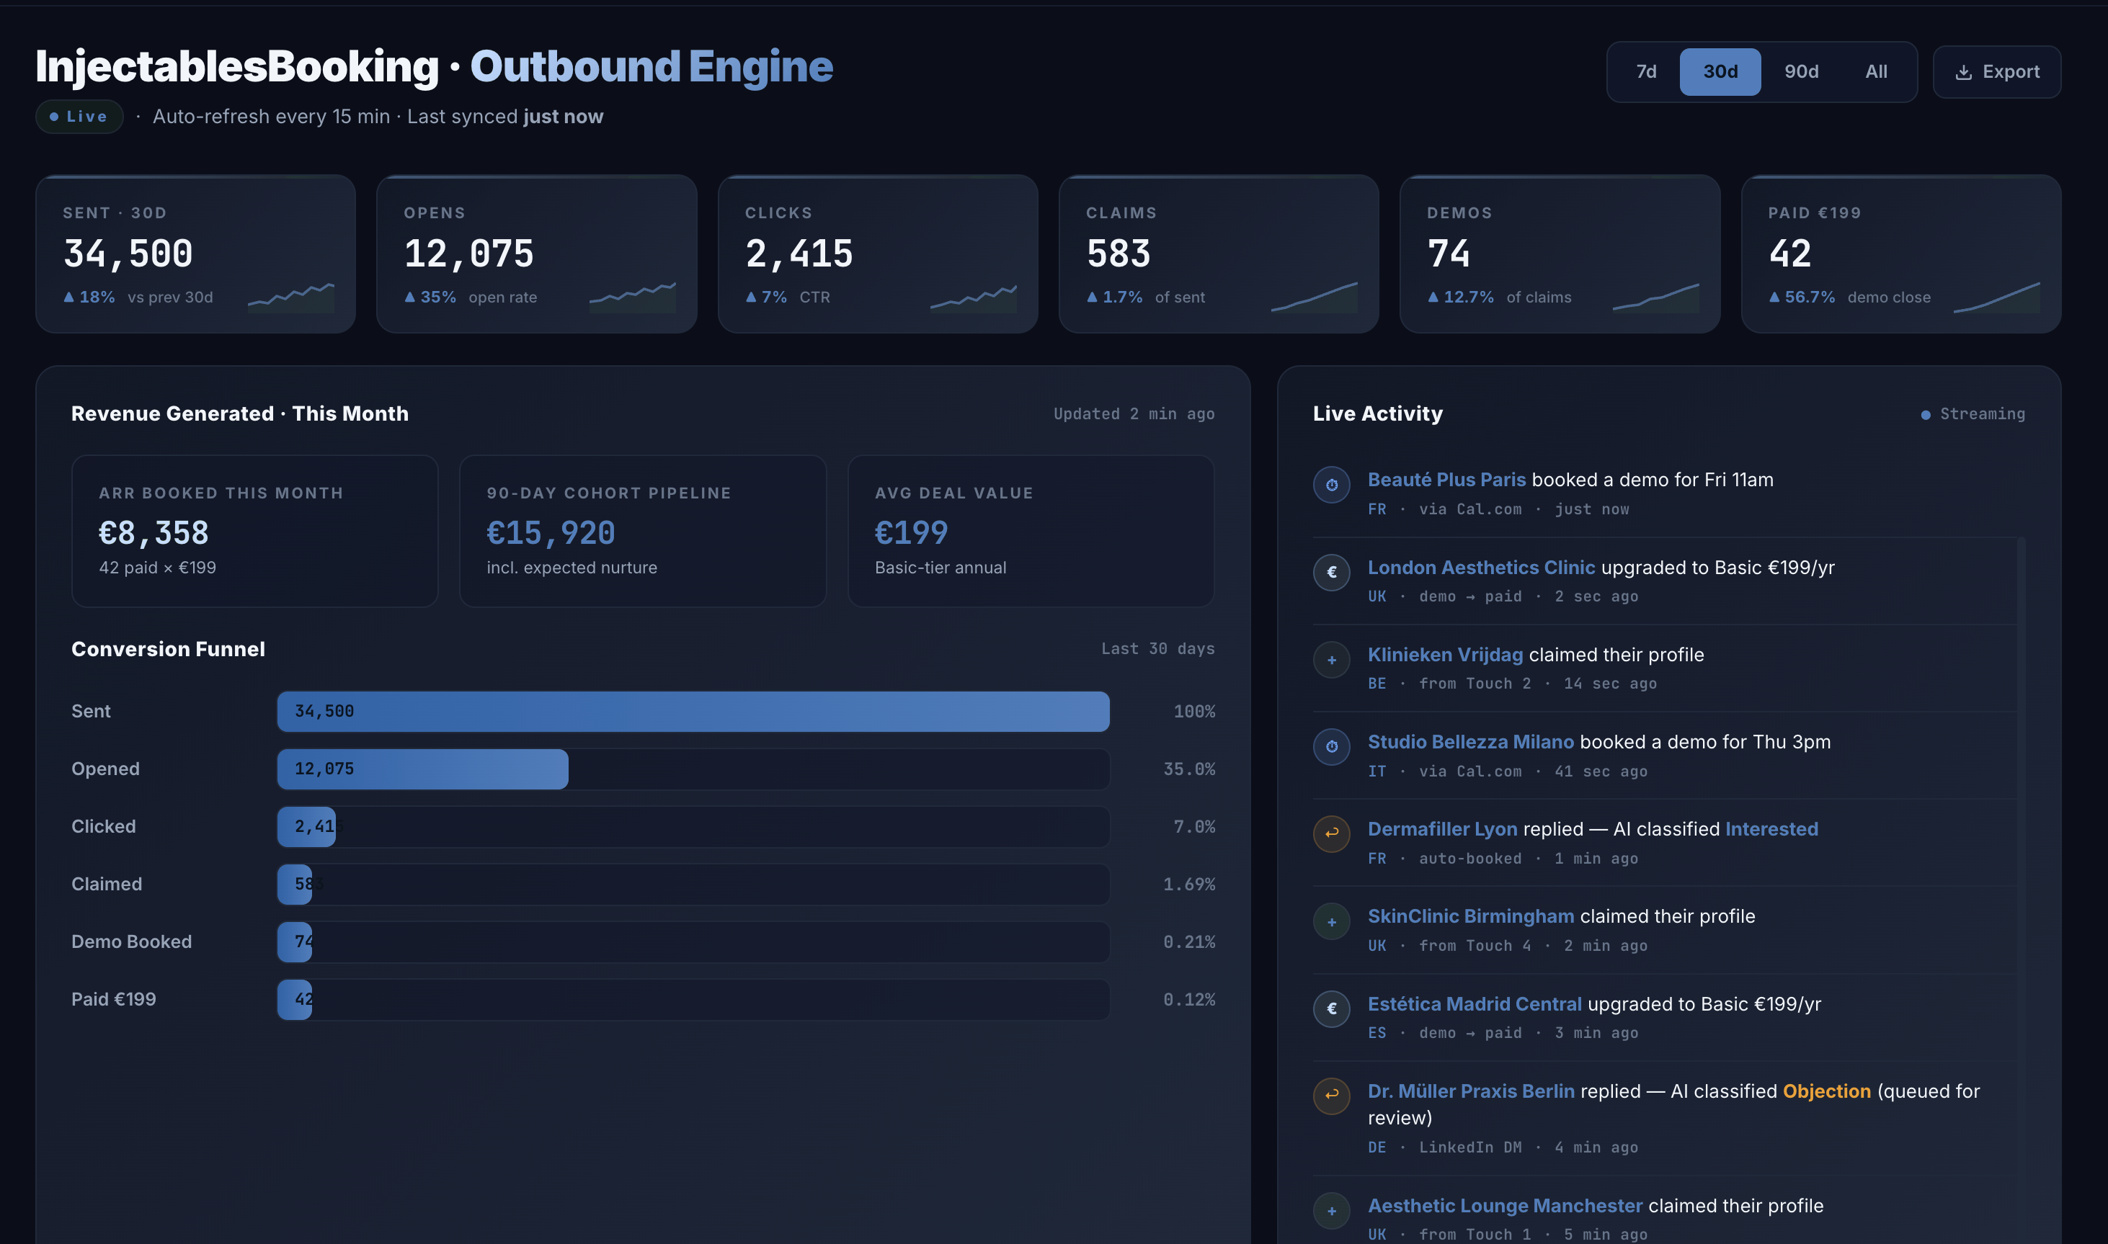The height and width of the screenshot is (1244, 2108).
Task: Open the Beauté Plus Paris link
Action: pos(1446,480)
